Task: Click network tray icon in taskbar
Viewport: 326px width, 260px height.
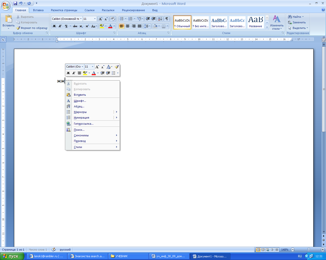Action: pos(311,256)
